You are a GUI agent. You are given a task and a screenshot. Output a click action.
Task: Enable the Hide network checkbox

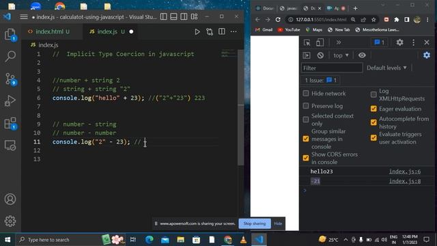tap(306, 94)
